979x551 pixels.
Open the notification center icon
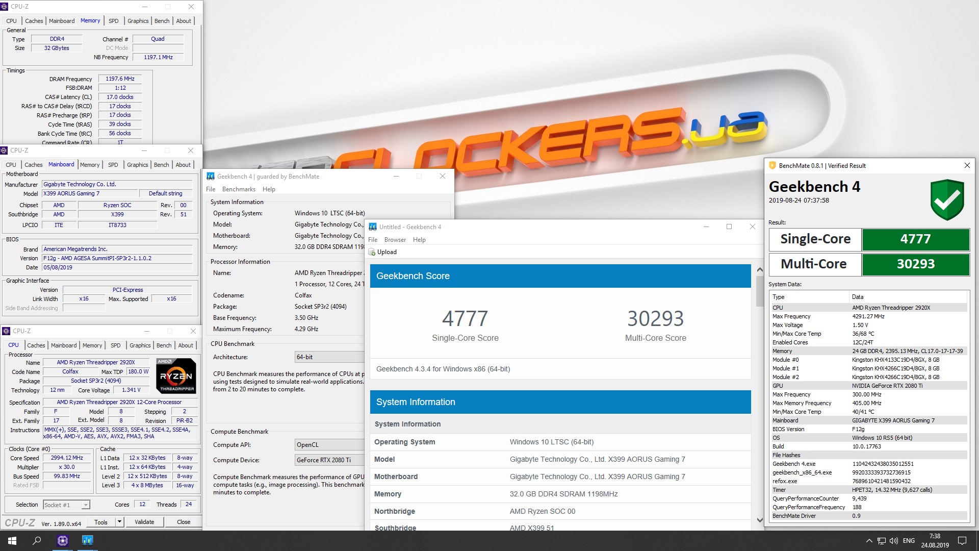click(962, 541)
